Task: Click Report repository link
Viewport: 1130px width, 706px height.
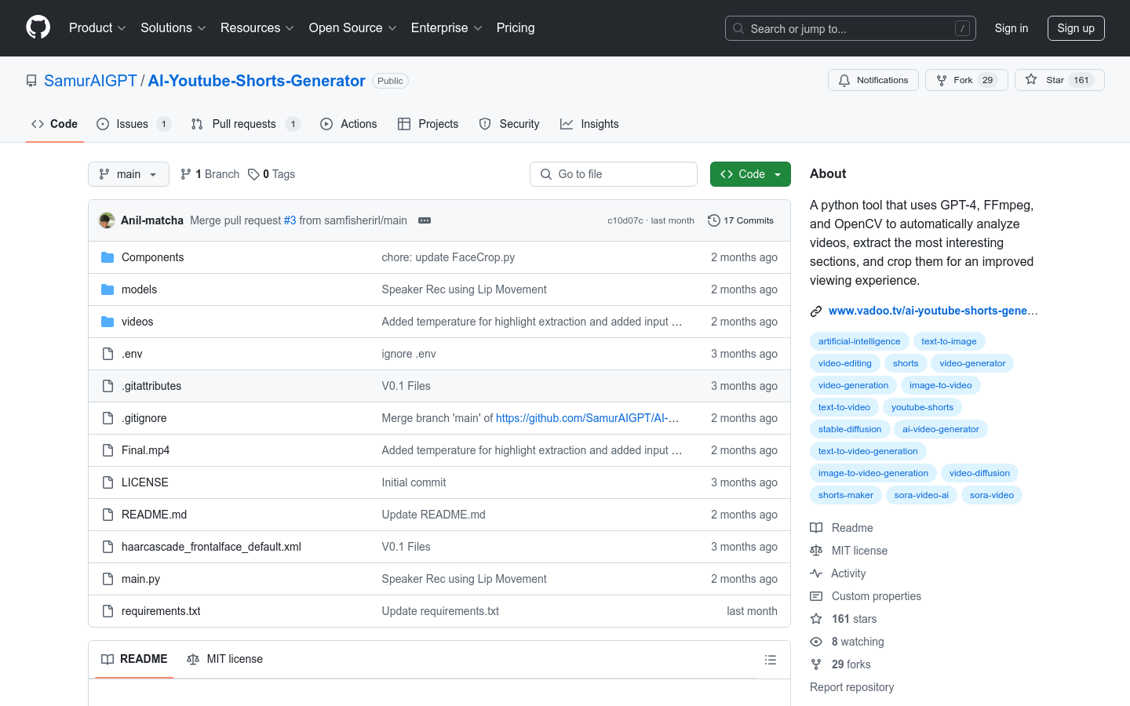Action: (x=851, y=687)
